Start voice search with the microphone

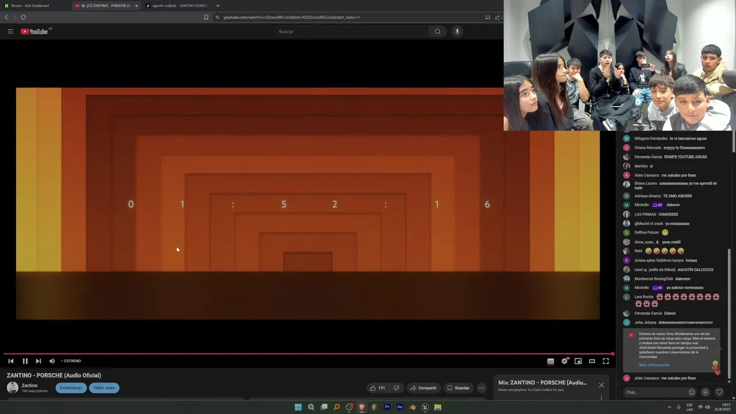[x=457, y=32]
